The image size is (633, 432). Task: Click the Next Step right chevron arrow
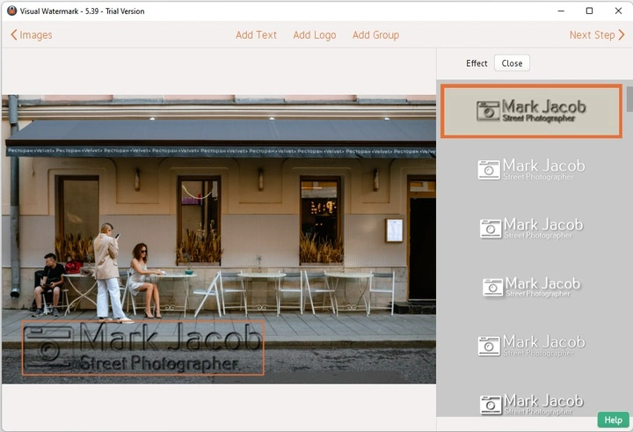(622, 35)
